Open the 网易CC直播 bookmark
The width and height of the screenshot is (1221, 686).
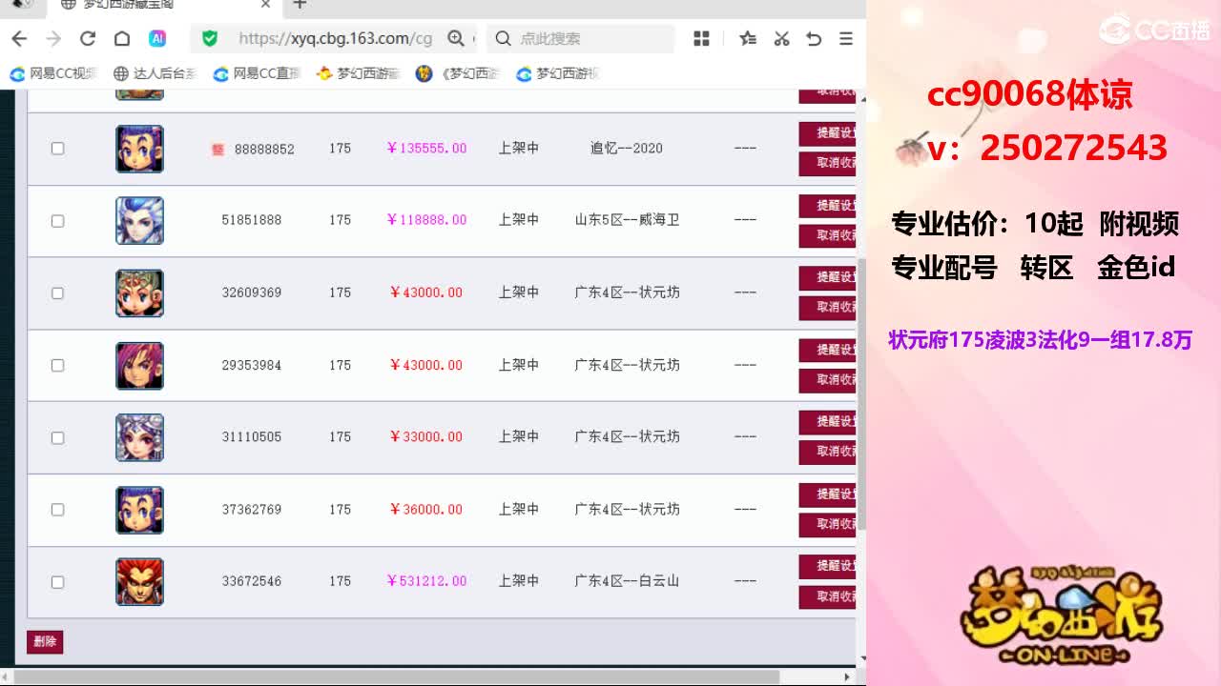tap(258, 73)
